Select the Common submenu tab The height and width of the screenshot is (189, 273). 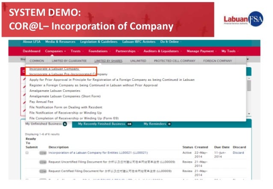(x=37, y=61)
